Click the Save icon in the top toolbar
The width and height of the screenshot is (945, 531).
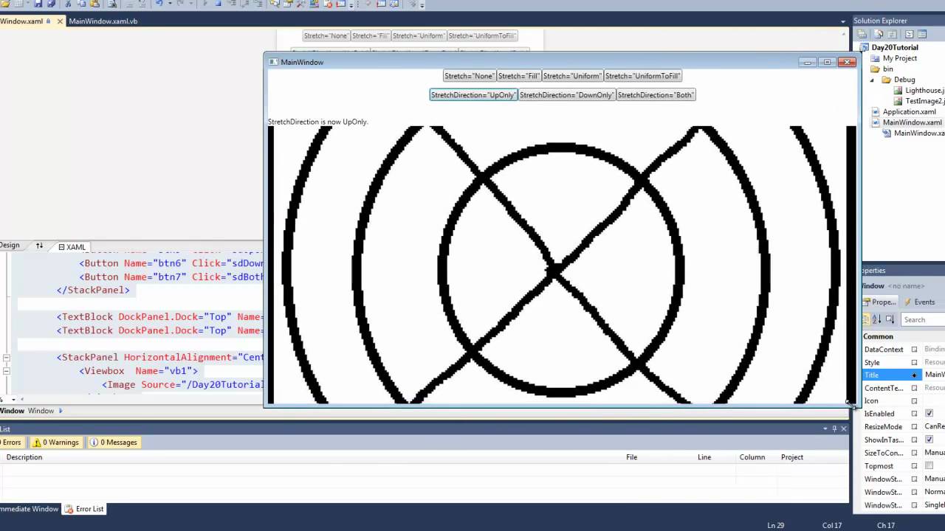coord(38,4)
